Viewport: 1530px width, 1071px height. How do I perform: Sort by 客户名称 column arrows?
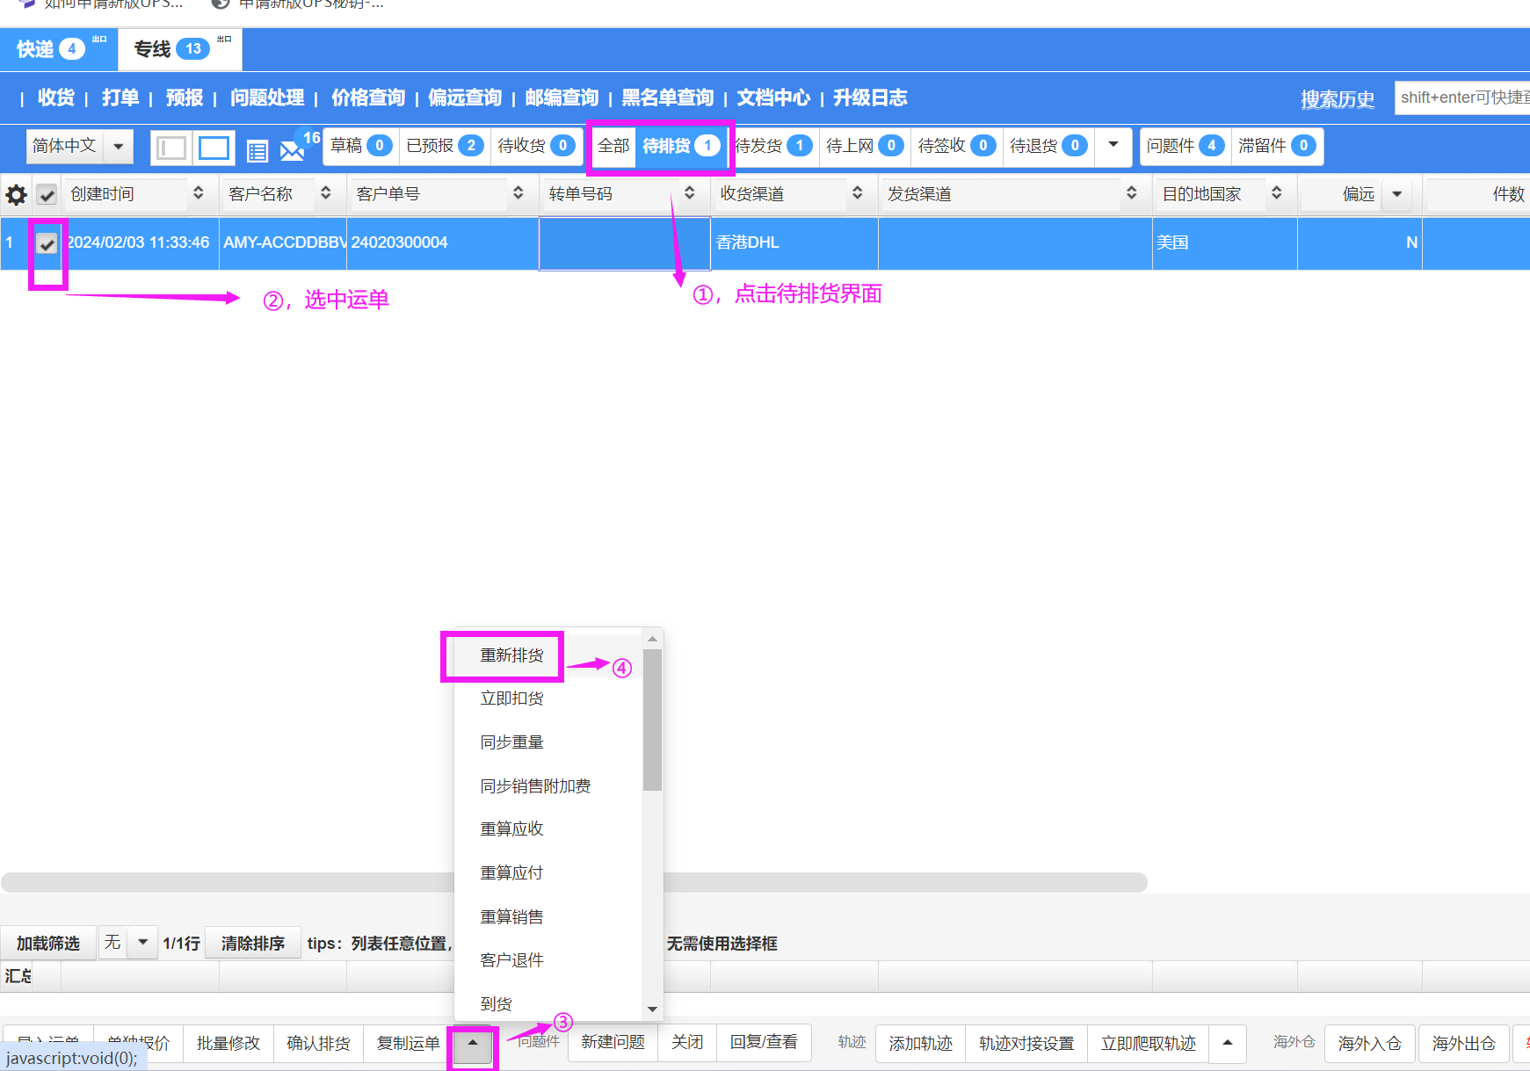[x=326, y=193]
